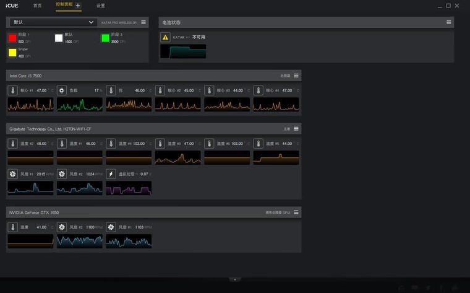Screen dimensions: 470x293
Task: Click the GTX 1650 temperature thermometer icon
Action: pyautogui.click(x=12, y=227)
